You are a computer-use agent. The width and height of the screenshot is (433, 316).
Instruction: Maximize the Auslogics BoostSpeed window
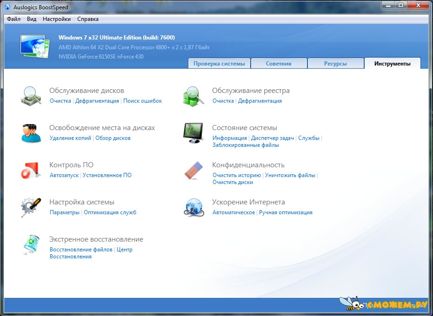click(401, 5)
